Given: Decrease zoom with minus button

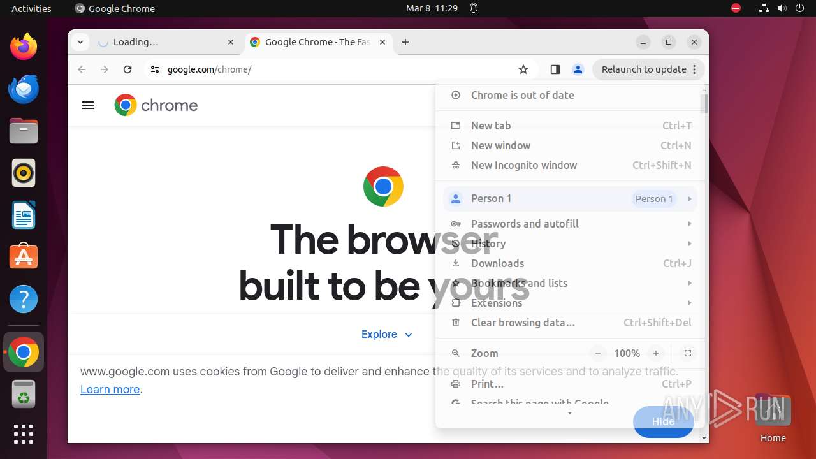Looking at the screenshot, I should pos(597,353).
